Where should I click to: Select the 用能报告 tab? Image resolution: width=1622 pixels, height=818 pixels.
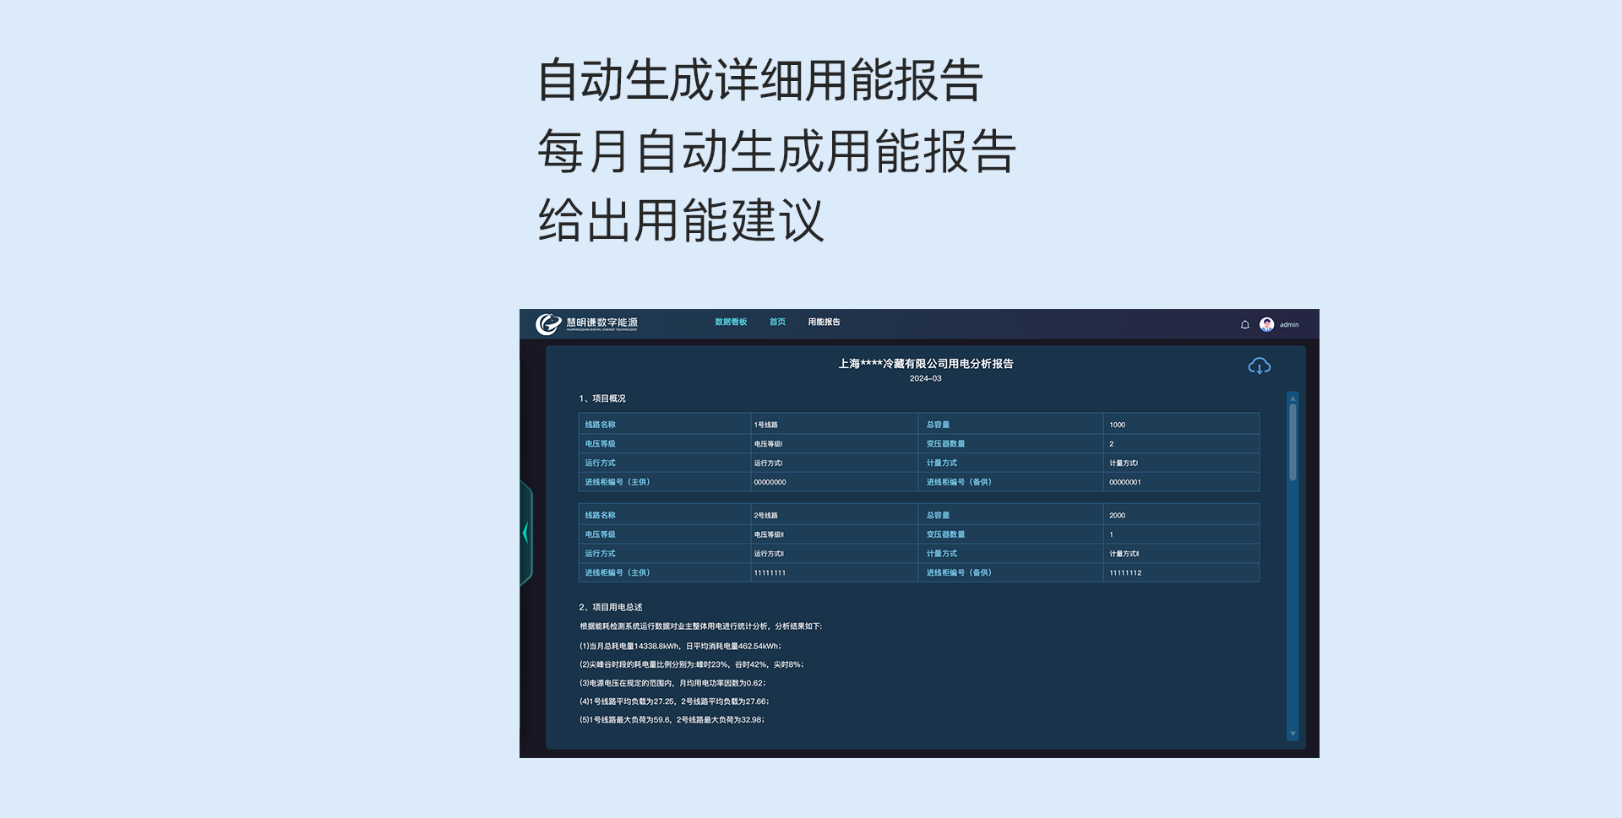coord(824,322)
